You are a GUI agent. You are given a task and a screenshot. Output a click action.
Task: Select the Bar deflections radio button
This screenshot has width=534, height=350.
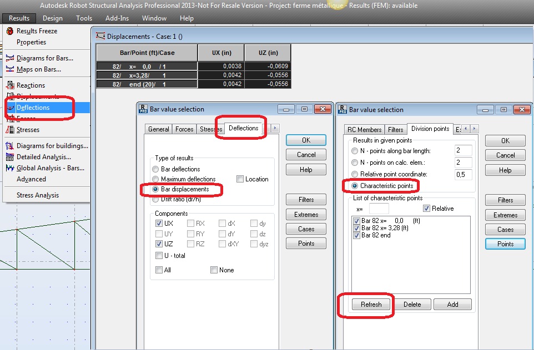pyautogui.click(x=155, y=169)
